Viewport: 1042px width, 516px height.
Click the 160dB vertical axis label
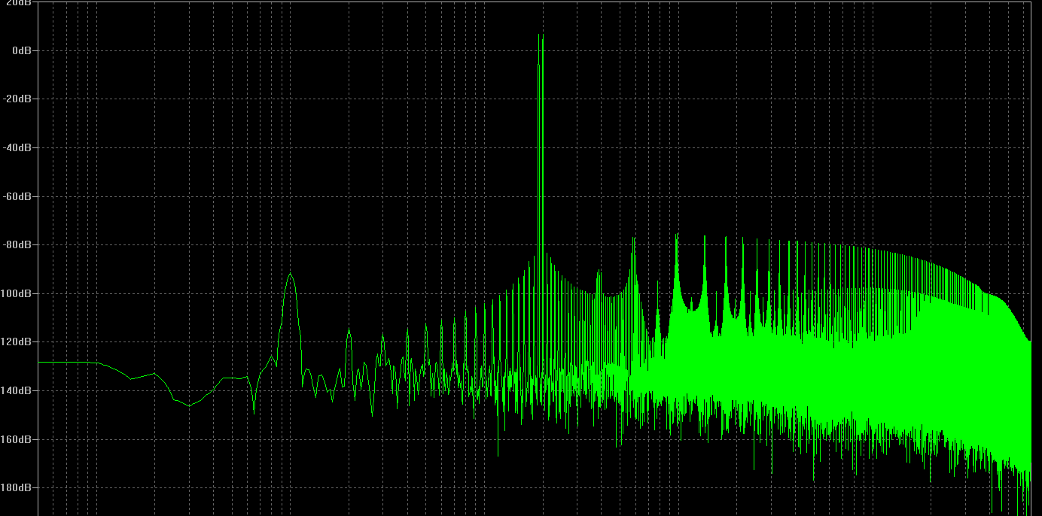pos(17,439)
